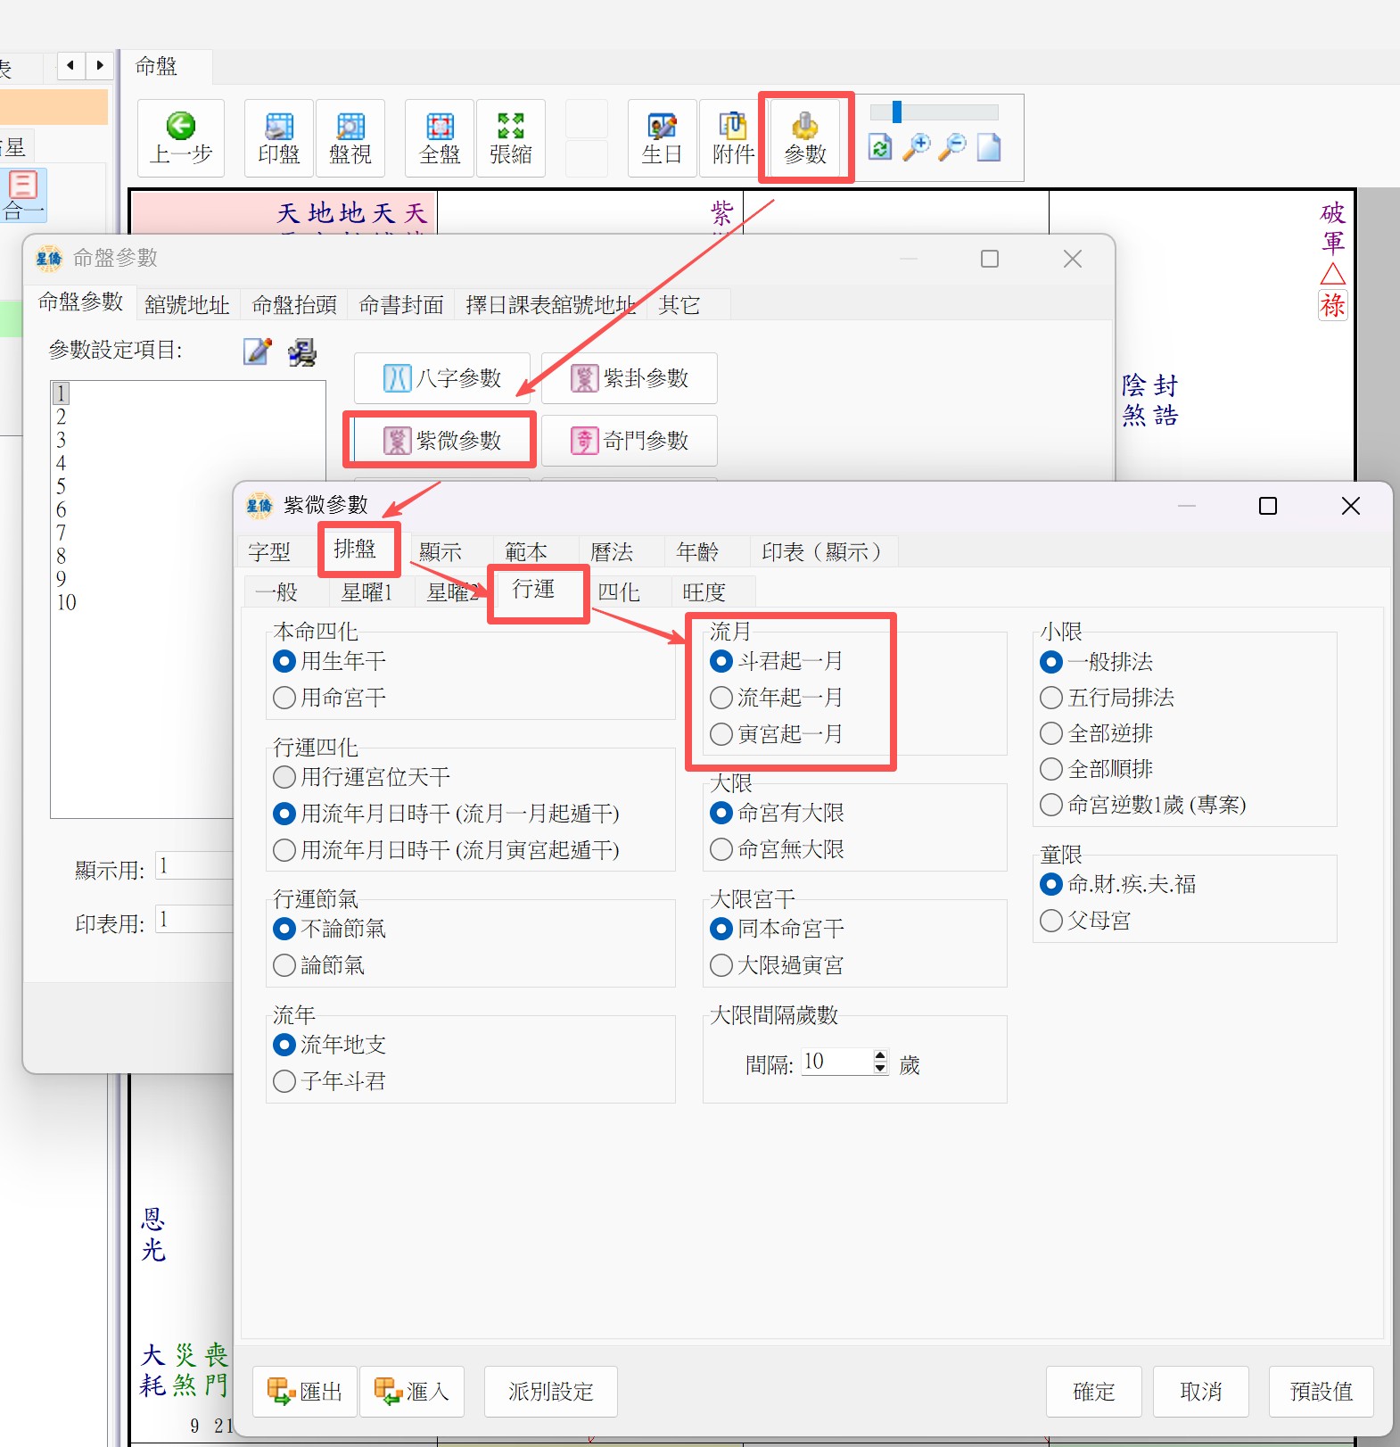Toggle the 張縮 expand/shrink icon
This screenshot has width=1400, height=1447.
click(x=511, y=127)
